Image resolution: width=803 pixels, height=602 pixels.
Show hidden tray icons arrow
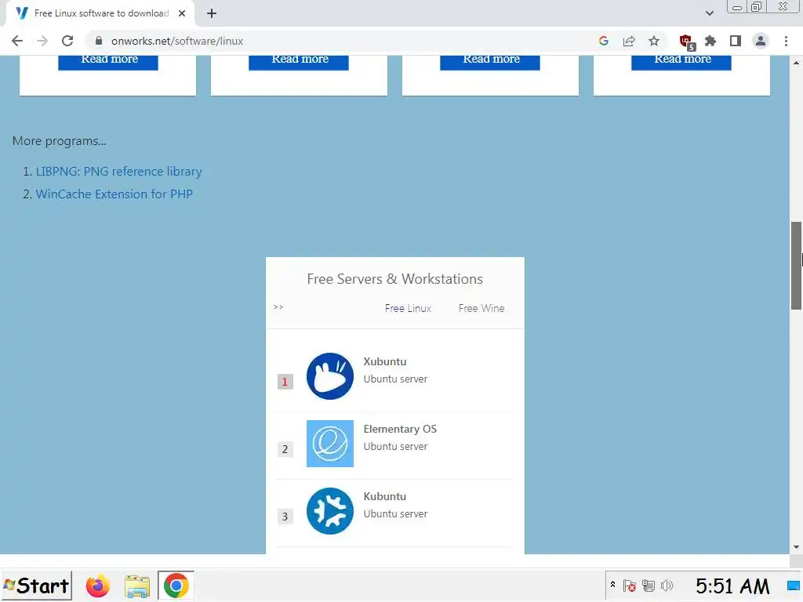point(612,585)
